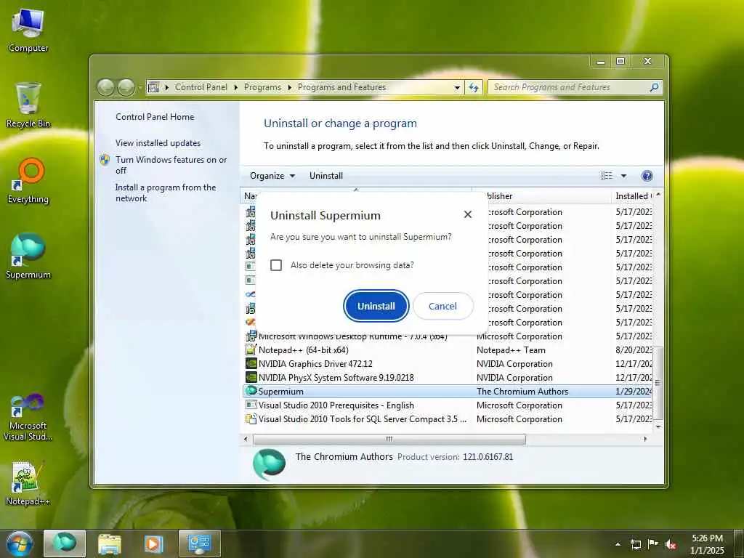This screenshot has height=558, width=744.
Task: Open Windows Media Player taskbar icon
Action: point(153,543)
